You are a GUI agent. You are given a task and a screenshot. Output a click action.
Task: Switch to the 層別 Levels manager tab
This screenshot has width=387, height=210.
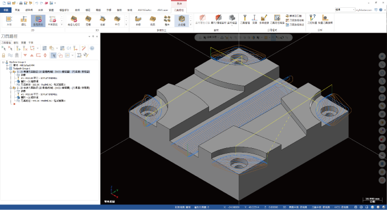click(x=16, y=43)
